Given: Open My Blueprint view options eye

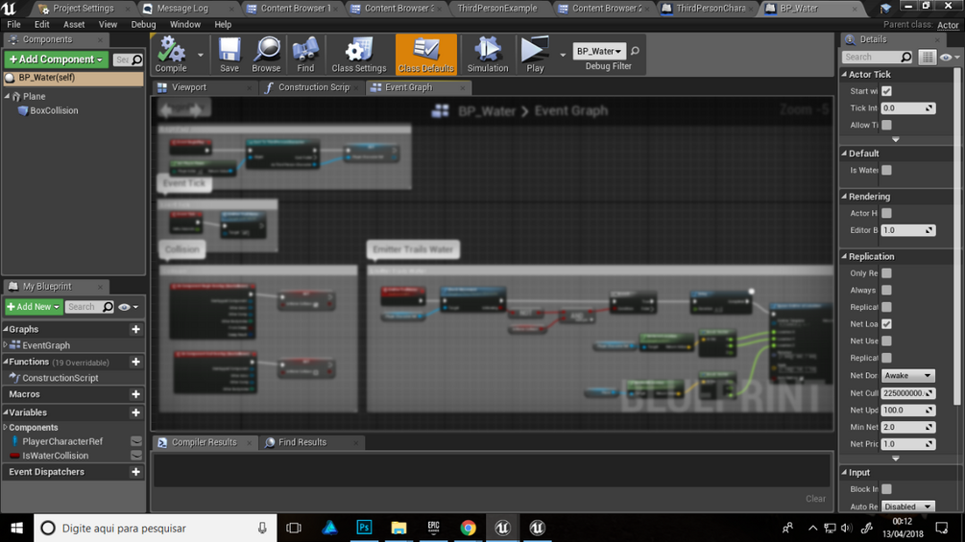Looking at the screenshot, I should tap(128, 307).
